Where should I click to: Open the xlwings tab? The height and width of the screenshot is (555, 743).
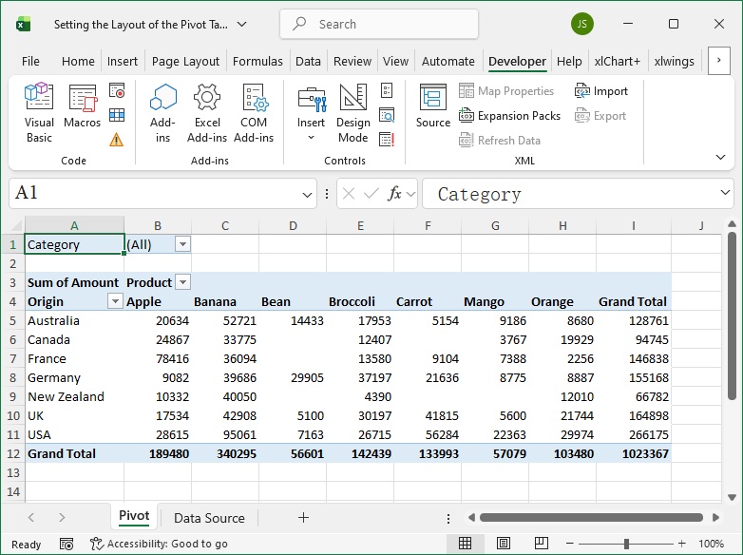[674, 61]
